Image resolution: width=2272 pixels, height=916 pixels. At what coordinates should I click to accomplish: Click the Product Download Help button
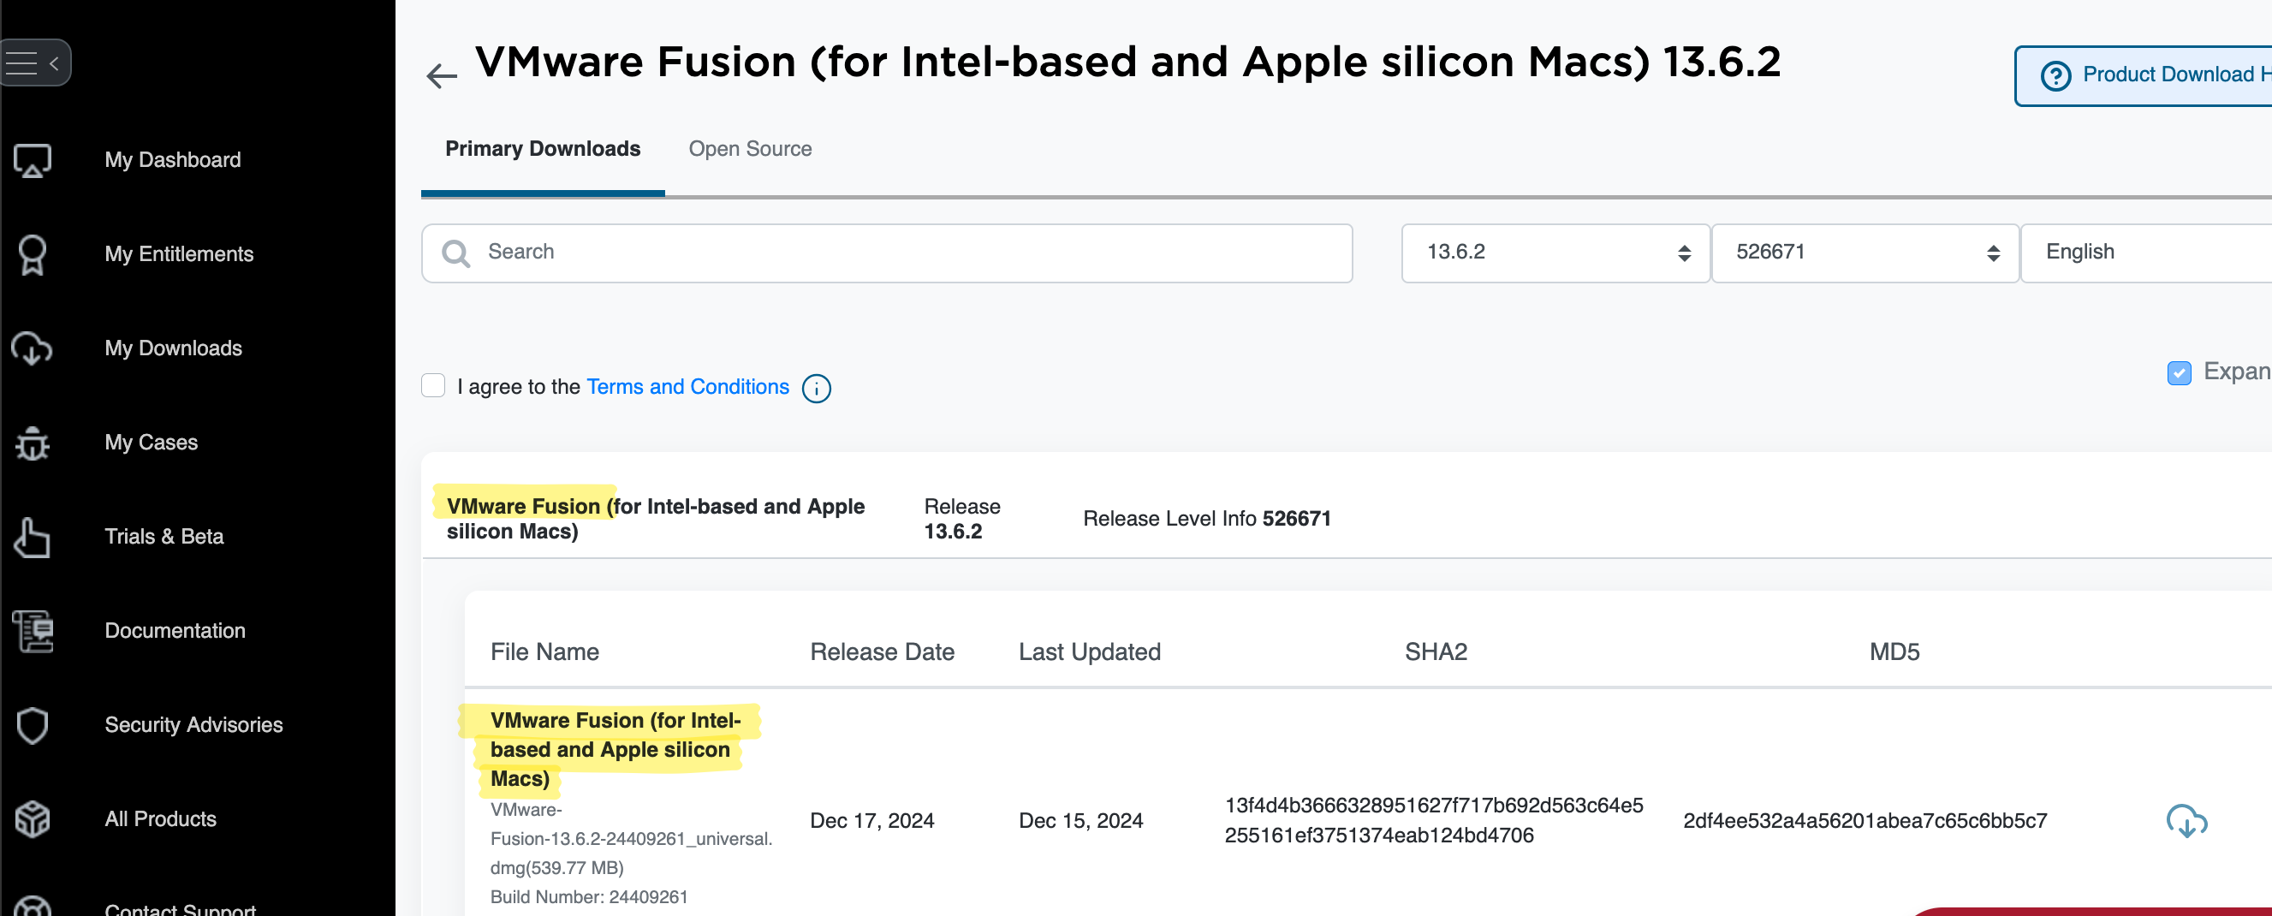click(2144, 76)
